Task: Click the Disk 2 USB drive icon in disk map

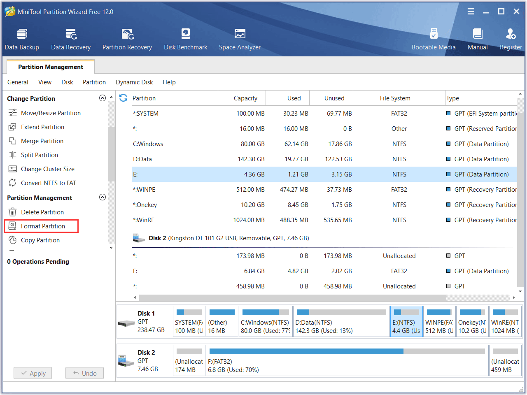Action: click(x=126, y=361)
